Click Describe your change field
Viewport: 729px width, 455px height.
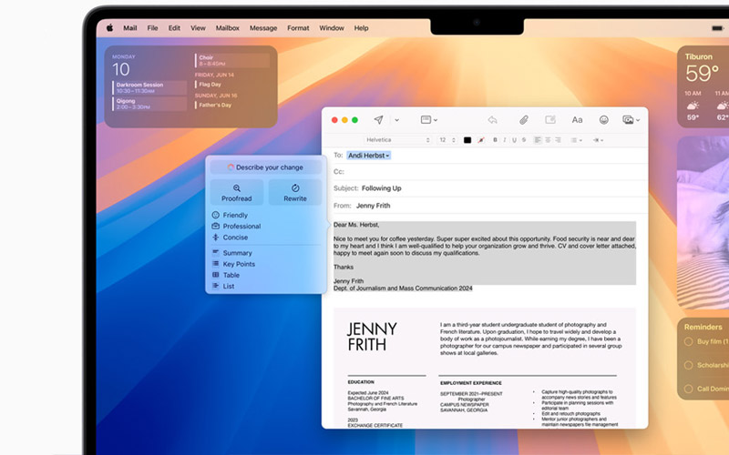265,167
